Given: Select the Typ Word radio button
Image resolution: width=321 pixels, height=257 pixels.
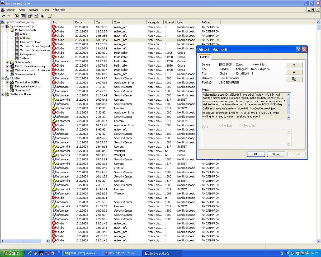Looking at the screenshot, I should point(241,126).
